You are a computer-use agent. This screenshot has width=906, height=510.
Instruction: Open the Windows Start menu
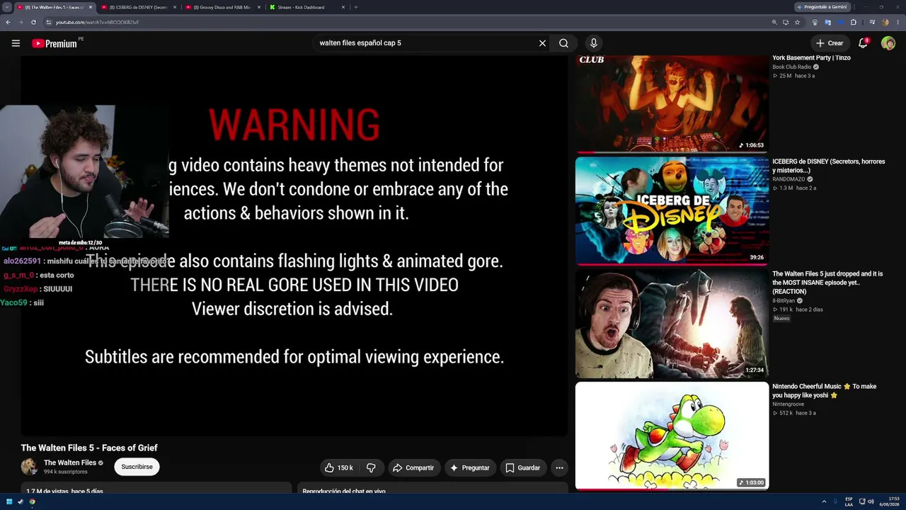[x=9, y=501]
